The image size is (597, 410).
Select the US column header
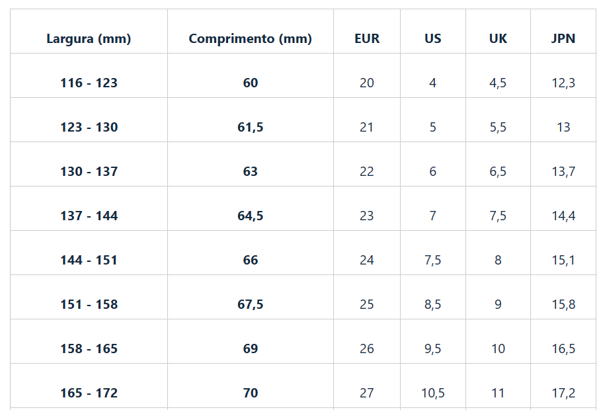click(x=432, y=38)
